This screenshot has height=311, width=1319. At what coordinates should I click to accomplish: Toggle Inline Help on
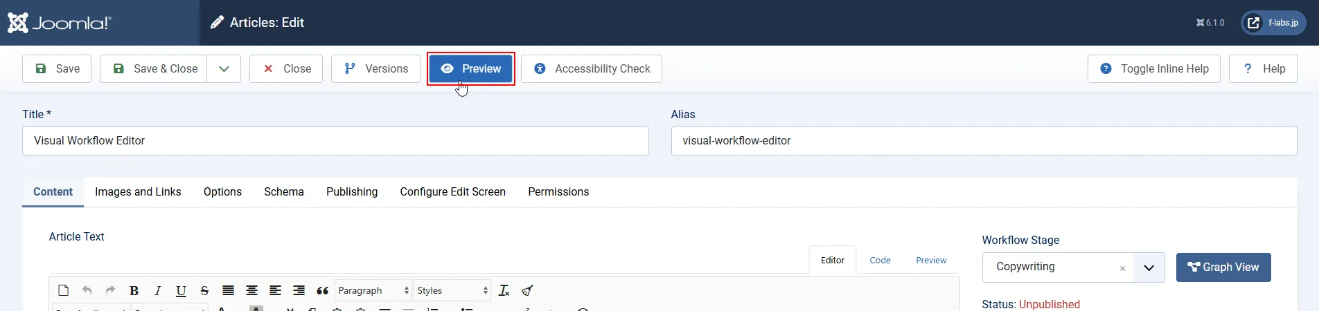tap(1153, 69)
